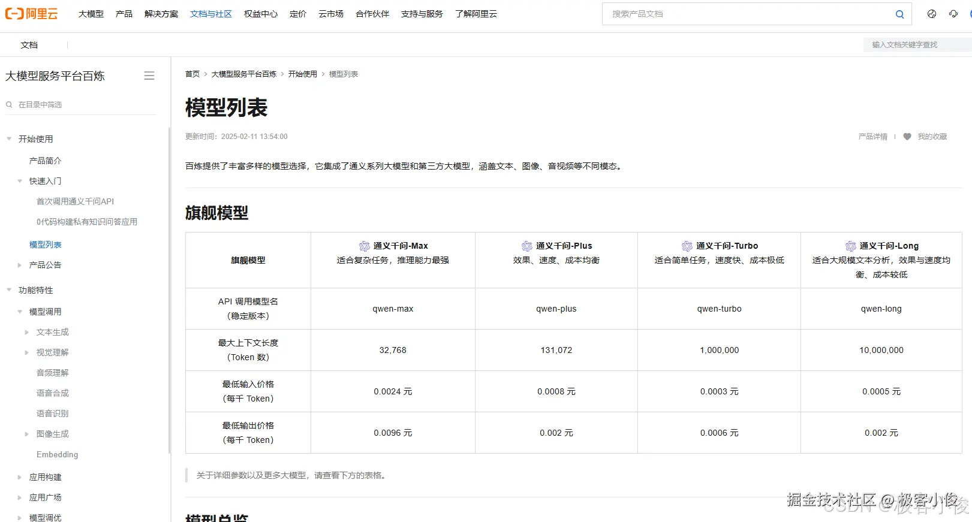Open the 产品 top menu
The width and height of the screenshot is (972, 522).
(124, 14)
